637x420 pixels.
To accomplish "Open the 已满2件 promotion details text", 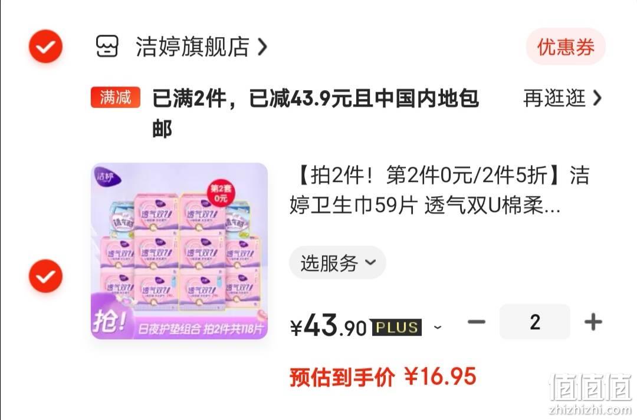I will coord(315,114).
